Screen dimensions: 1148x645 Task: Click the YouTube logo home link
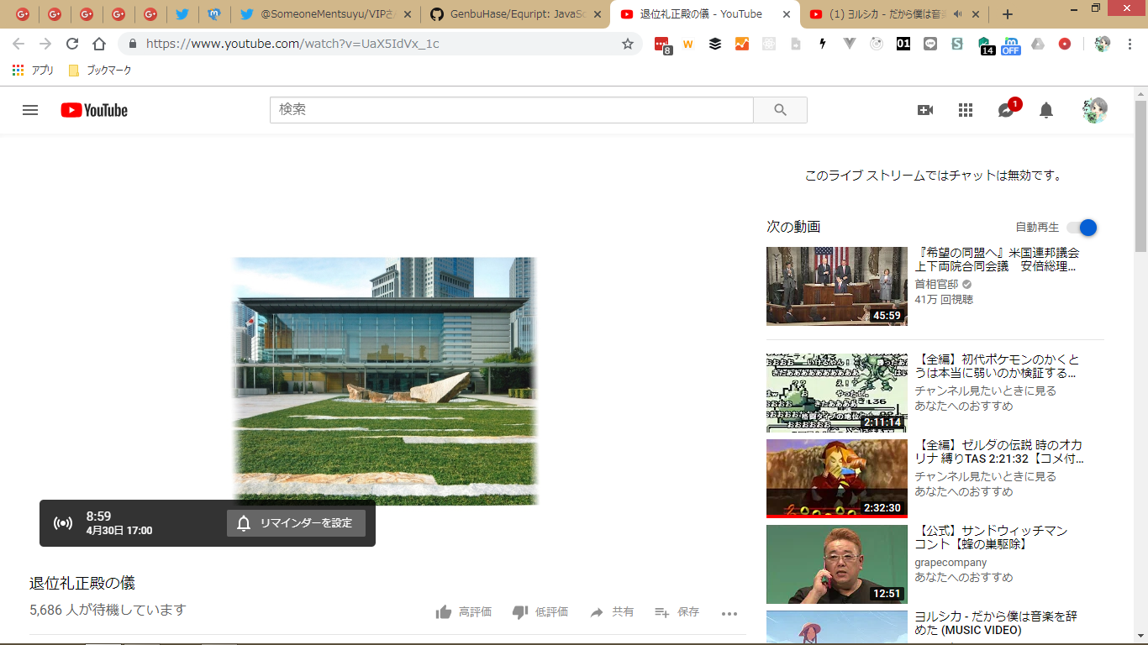click(x=94, y=110)
